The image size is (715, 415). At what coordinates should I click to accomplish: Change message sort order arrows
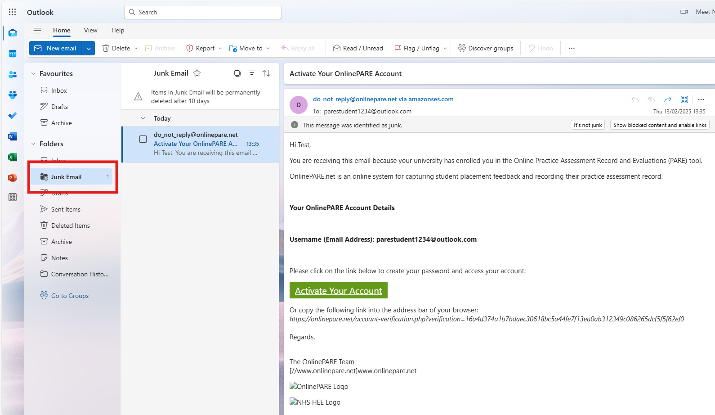[266, 73]
